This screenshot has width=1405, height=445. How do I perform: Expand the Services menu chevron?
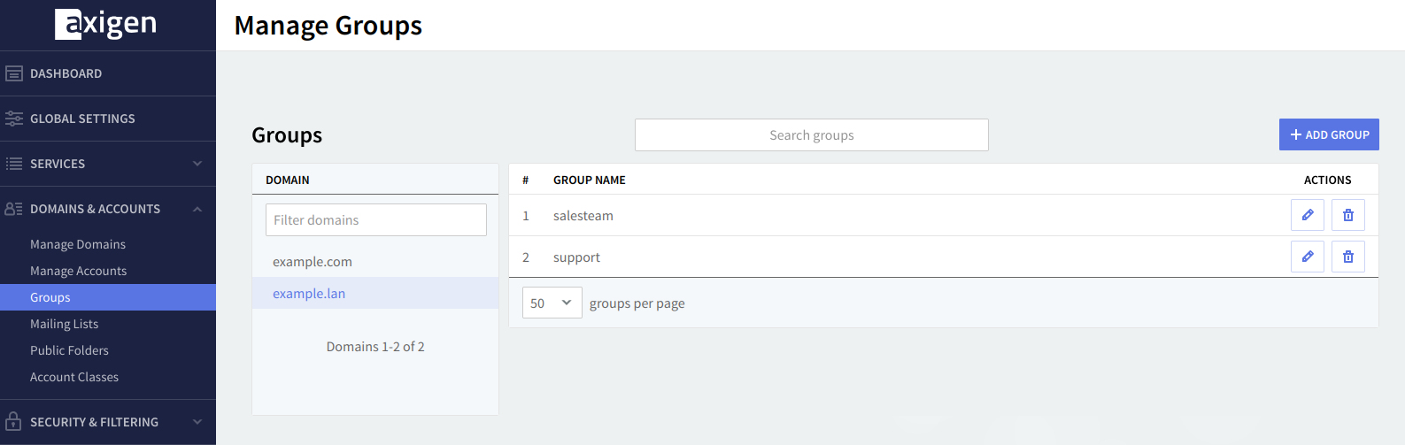(197, 164)
